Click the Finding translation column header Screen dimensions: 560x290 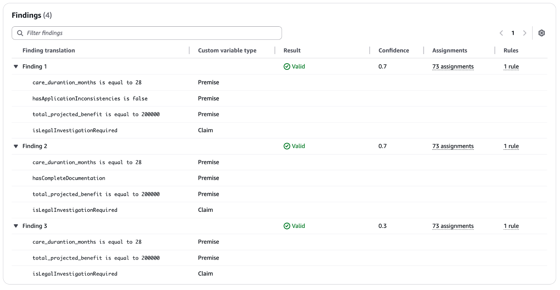point(49,50)
